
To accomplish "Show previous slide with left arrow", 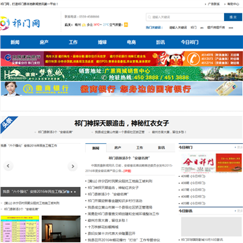I will [8, 166].
